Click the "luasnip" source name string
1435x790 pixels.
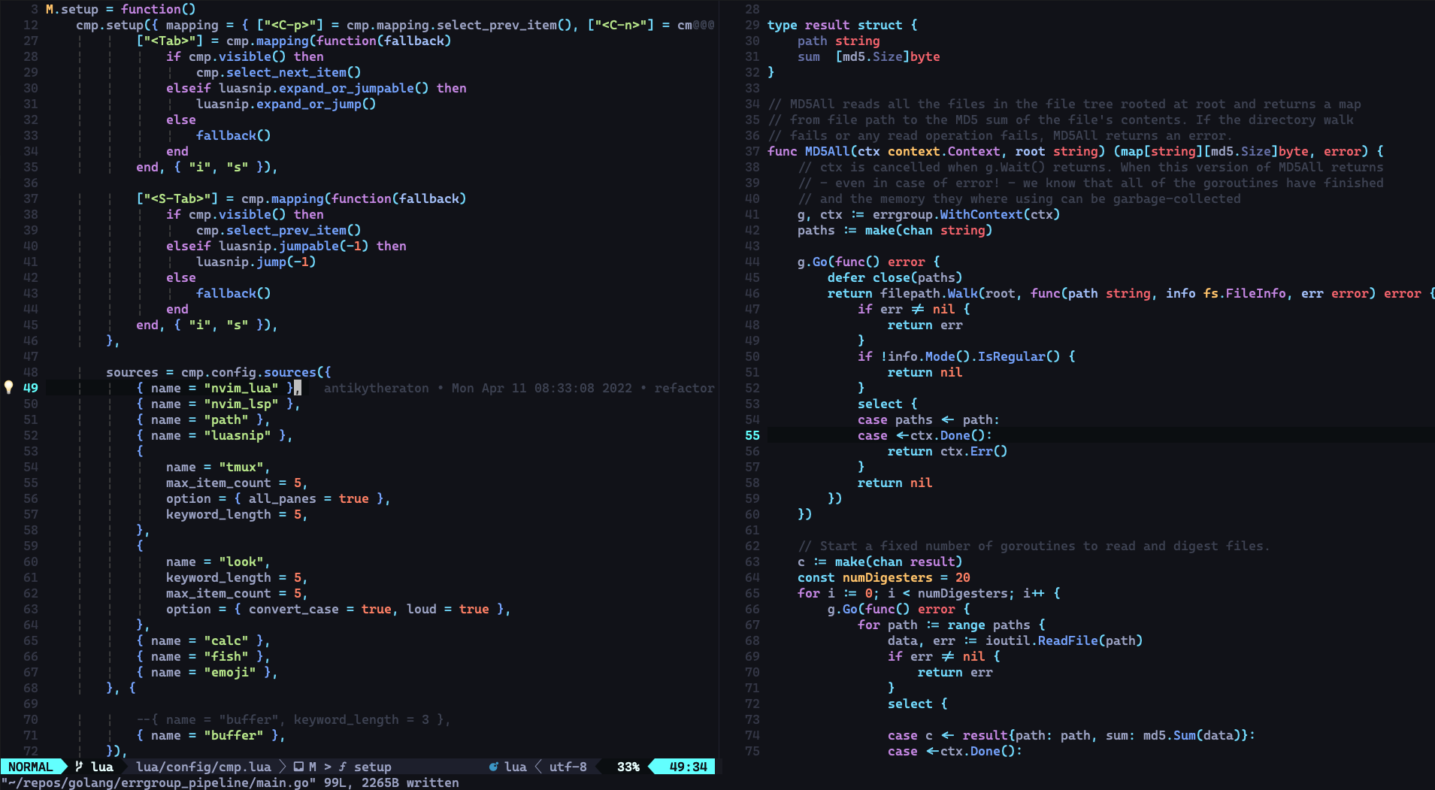[x=238, y=435]
